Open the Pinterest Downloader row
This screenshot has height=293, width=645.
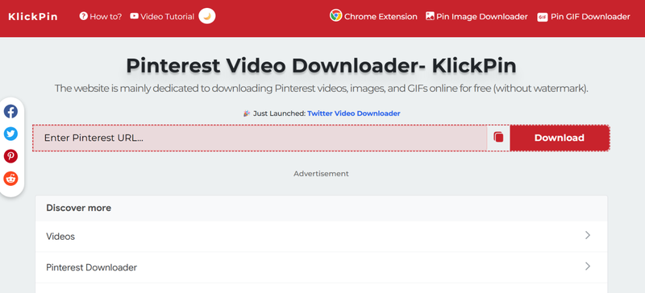point(321,267)
